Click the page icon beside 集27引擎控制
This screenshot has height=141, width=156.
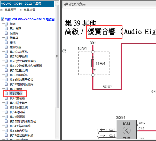(x=6, y=56)
